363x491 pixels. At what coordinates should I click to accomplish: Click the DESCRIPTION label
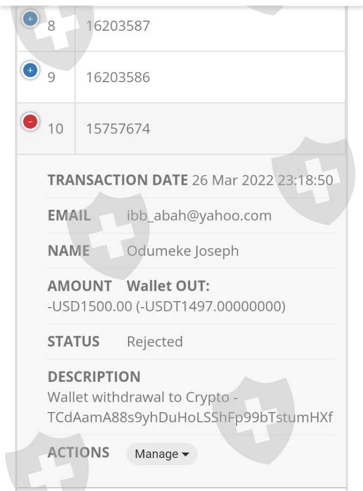[x=94, y=377]
